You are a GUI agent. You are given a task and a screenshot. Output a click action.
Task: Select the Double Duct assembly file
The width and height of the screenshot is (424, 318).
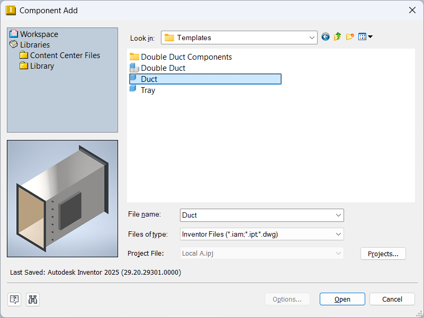[163, 68]
